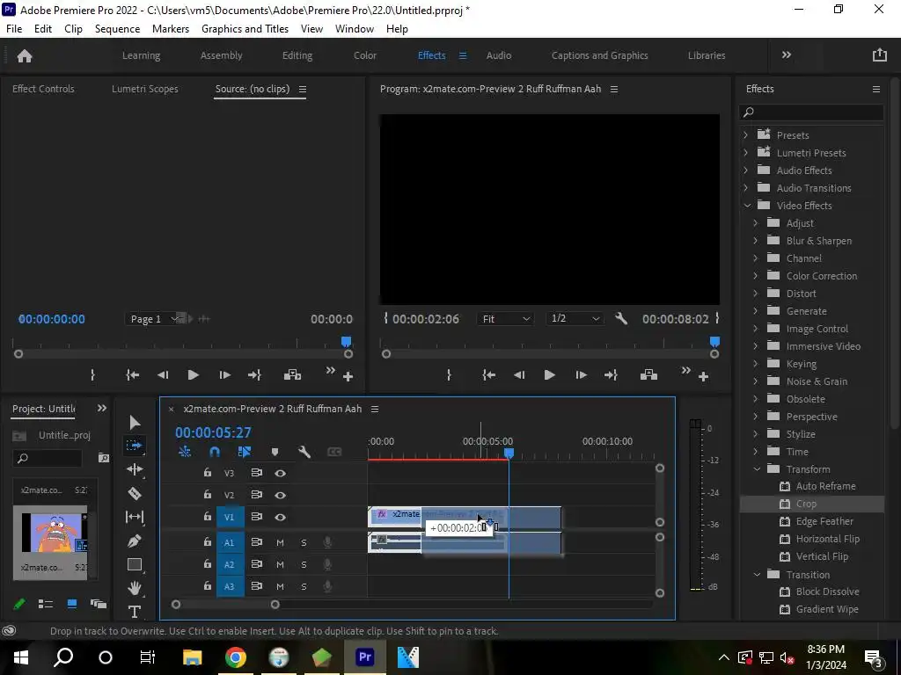Lock the V3 track
This screenshot has height=675, width=901.
coord(207,472)
